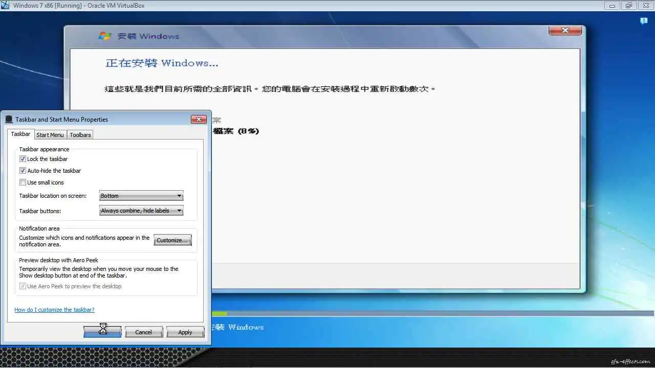Click the 檔案 (8%) progress text
Viewport: 655px width, 368px height.
(x=236, y=131)
